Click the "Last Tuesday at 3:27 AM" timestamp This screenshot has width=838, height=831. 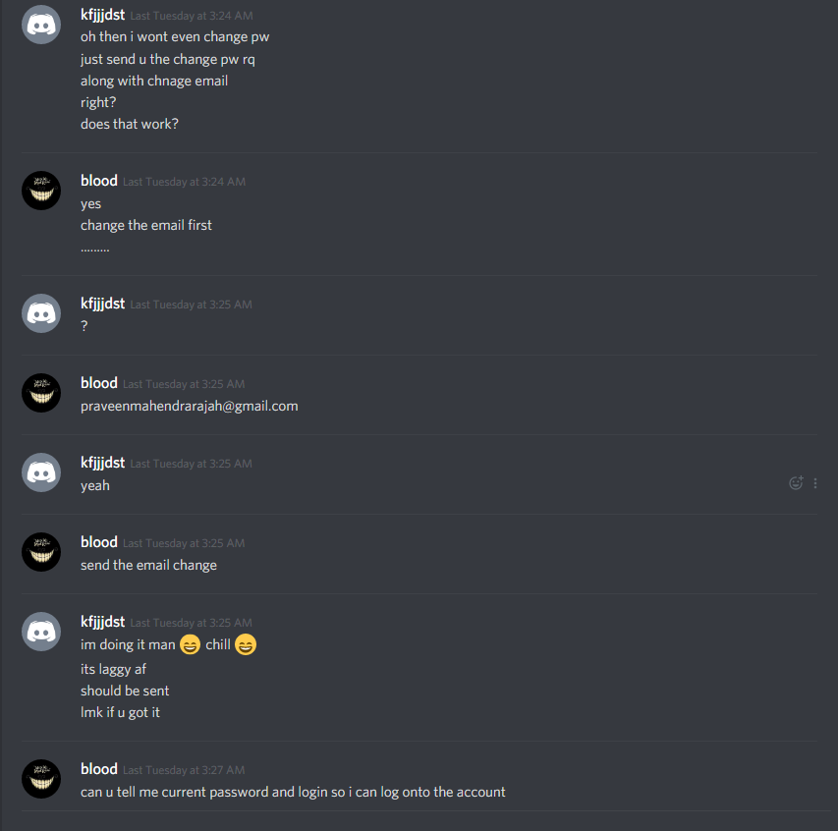184,770
